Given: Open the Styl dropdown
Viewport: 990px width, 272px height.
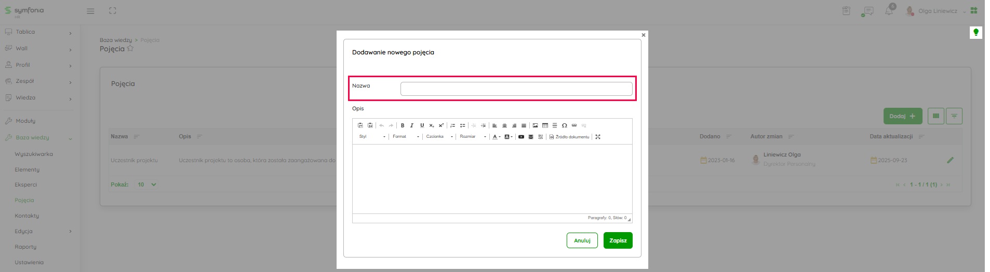Looking at the screenshot, I should point(372,137).
